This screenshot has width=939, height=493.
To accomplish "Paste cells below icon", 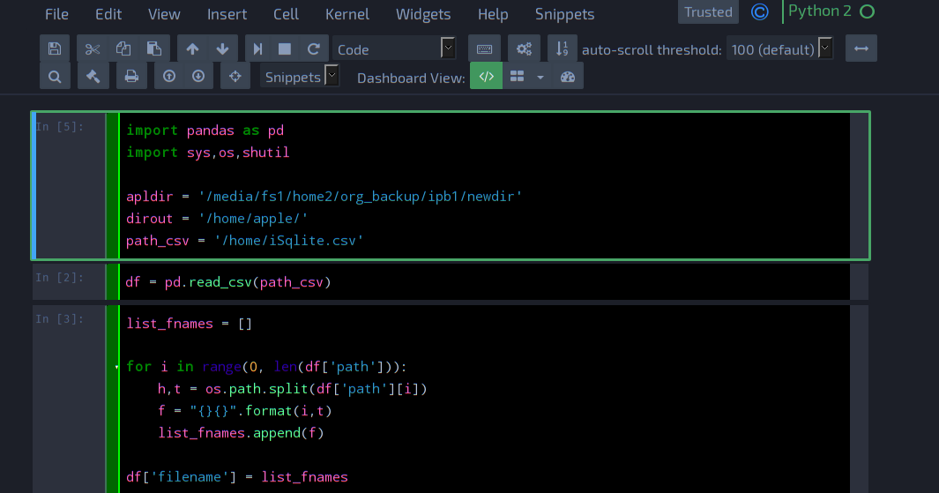I will pos(154,49).
